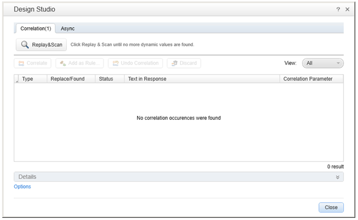
Task: Click the Text in Response column header
Action: coord(147,79)
